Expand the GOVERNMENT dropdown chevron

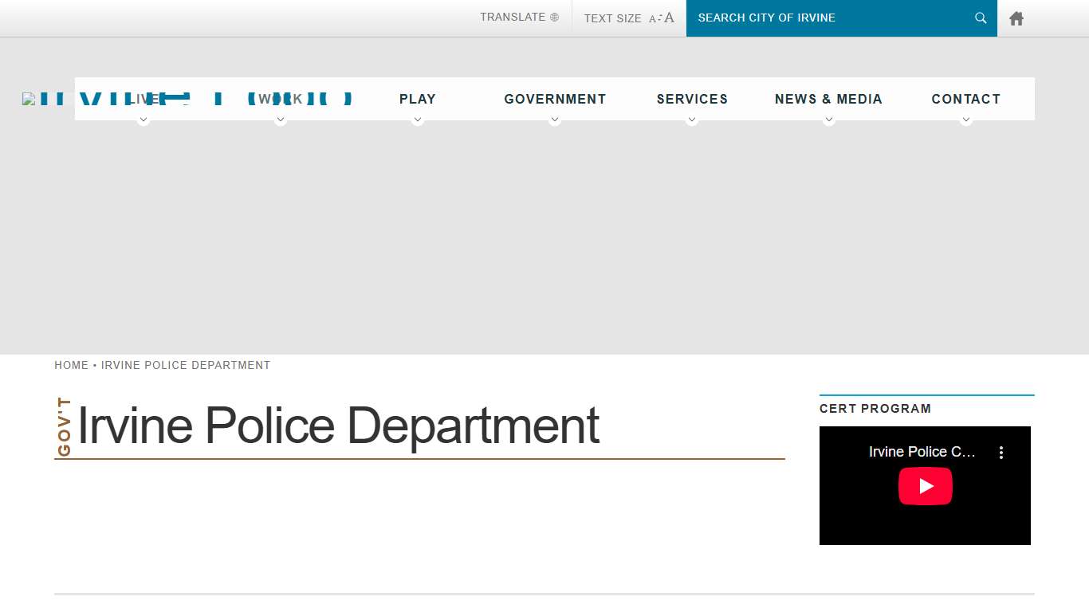pos(555,119)
